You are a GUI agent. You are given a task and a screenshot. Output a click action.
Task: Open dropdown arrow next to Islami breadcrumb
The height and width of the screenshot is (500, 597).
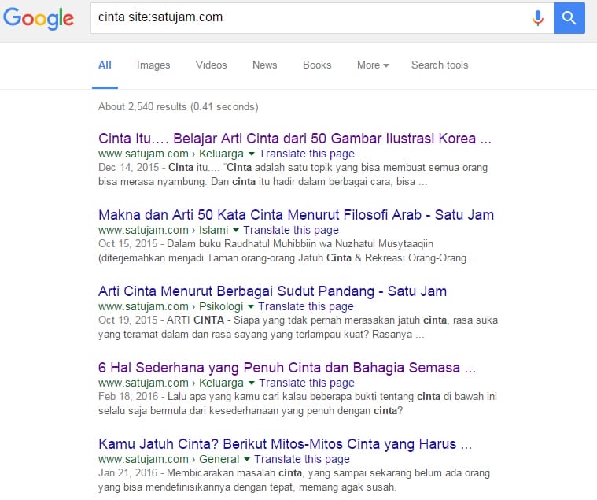tap(235, 231)
